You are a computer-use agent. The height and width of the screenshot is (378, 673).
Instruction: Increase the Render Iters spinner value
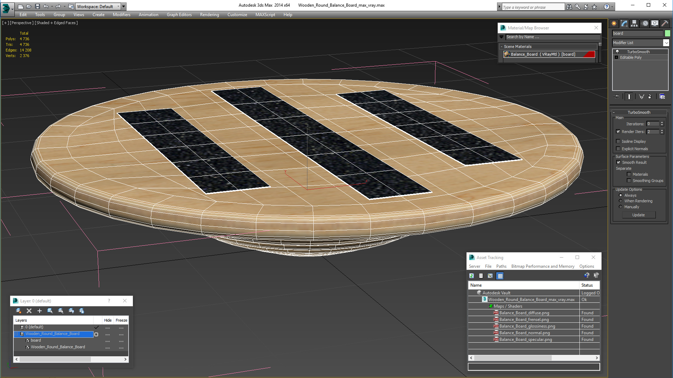coord(662,130)
